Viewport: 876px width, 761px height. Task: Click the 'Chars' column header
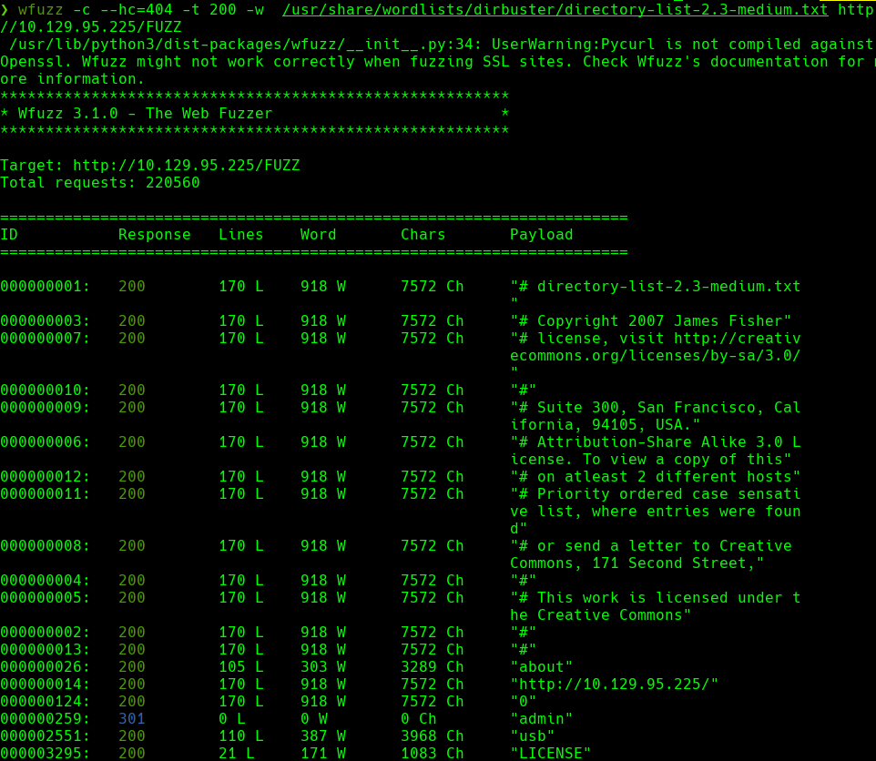pos(423,235)
